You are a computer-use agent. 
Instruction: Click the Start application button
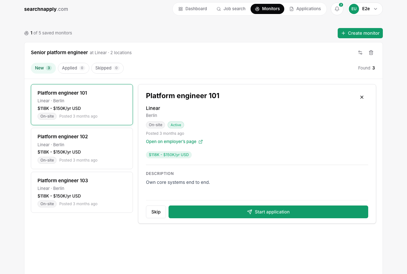(268, 212)
